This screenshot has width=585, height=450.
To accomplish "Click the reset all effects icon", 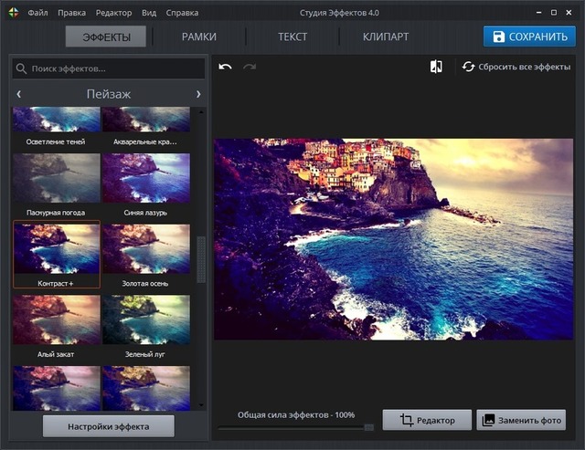I will [469, 67].
